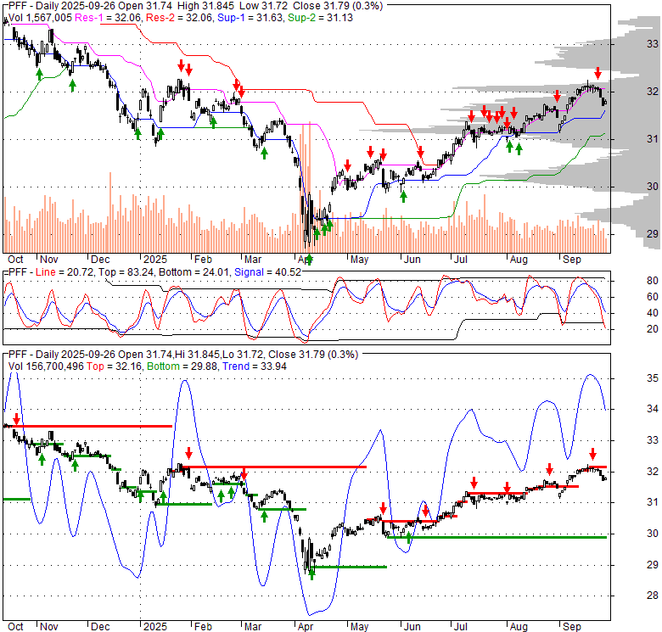Screen dimensions: 662x632
Task: Select the 'Signal = 40.52' blue label
Action: [267, 272]
